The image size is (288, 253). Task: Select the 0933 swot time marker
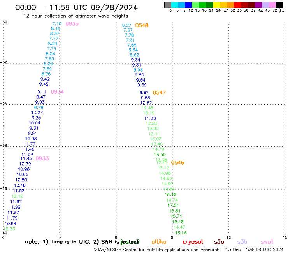(42, 158)
